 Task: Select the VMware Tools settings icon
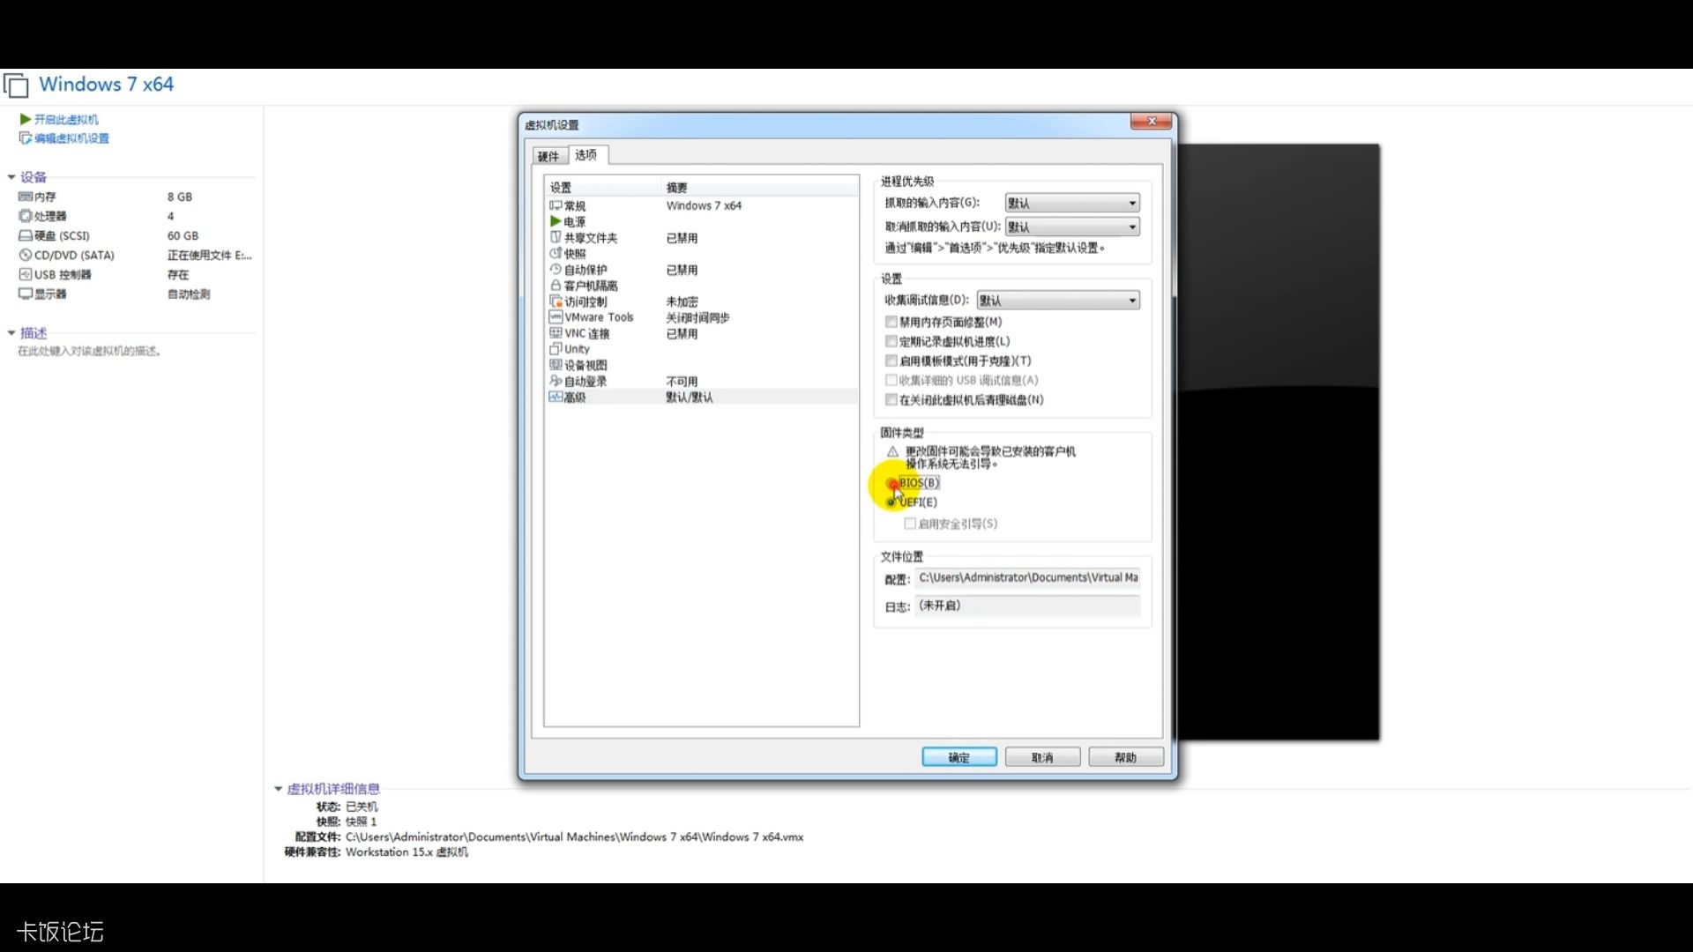[x=556, y=316]
